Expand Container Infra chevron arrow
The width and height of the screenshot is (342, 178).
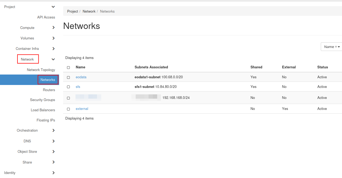coord(53,49)
